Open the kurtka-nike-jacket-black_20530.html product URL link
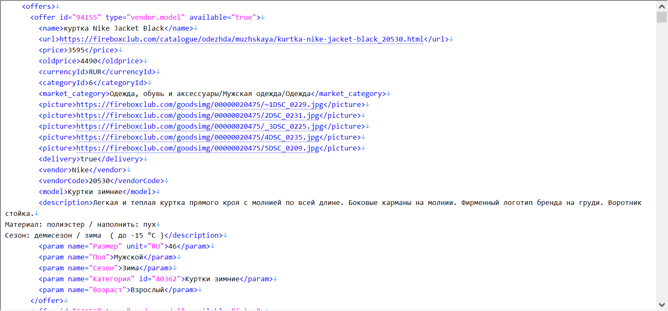The image size is (668, 311). coord(242,39)
